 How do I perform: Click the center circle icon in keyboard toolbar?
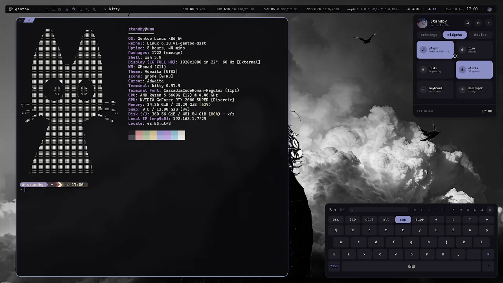[x=468, y=210]
